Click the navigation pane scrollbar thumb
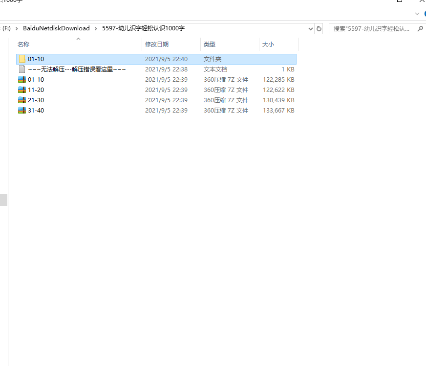 tap(3, 200)
